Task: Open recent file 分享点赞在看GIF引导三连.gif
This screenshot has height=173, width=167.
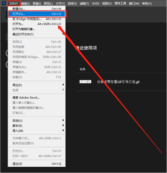Action: pyautogui.click(x=118, y=82)
